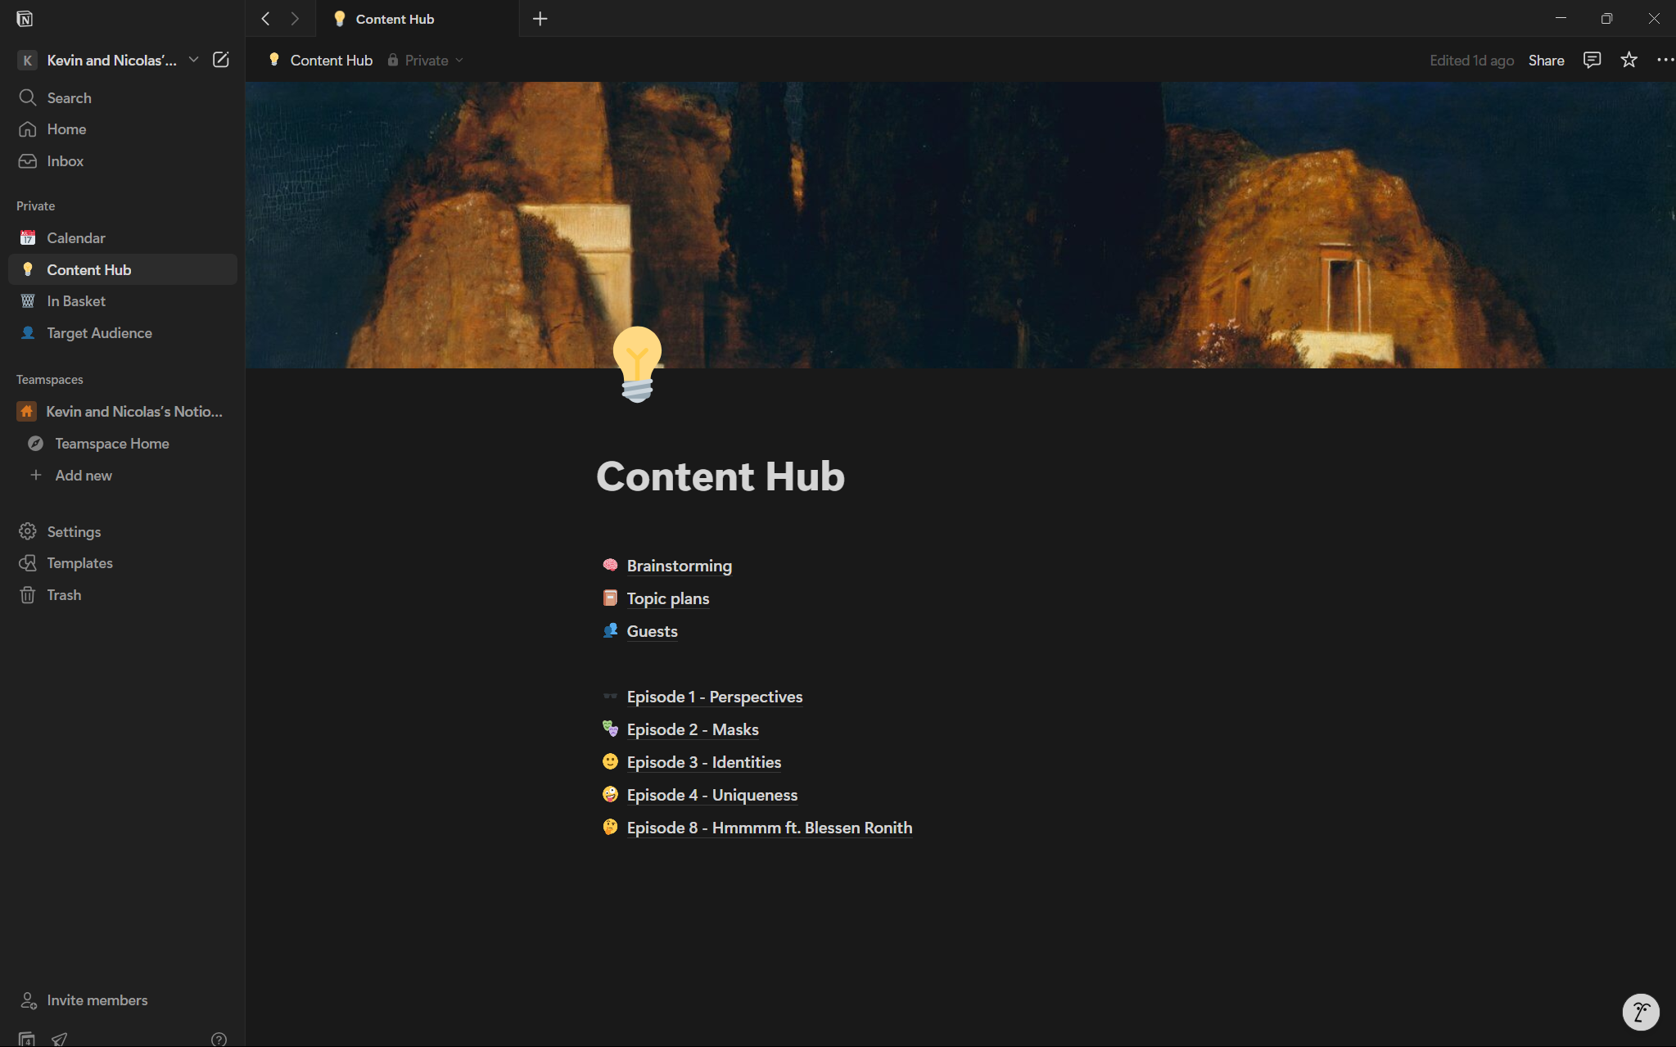Screen dimensions: 1676x1047
Task: Open the calendar icon at sidebar bottom
Action: pos(27,1039)
